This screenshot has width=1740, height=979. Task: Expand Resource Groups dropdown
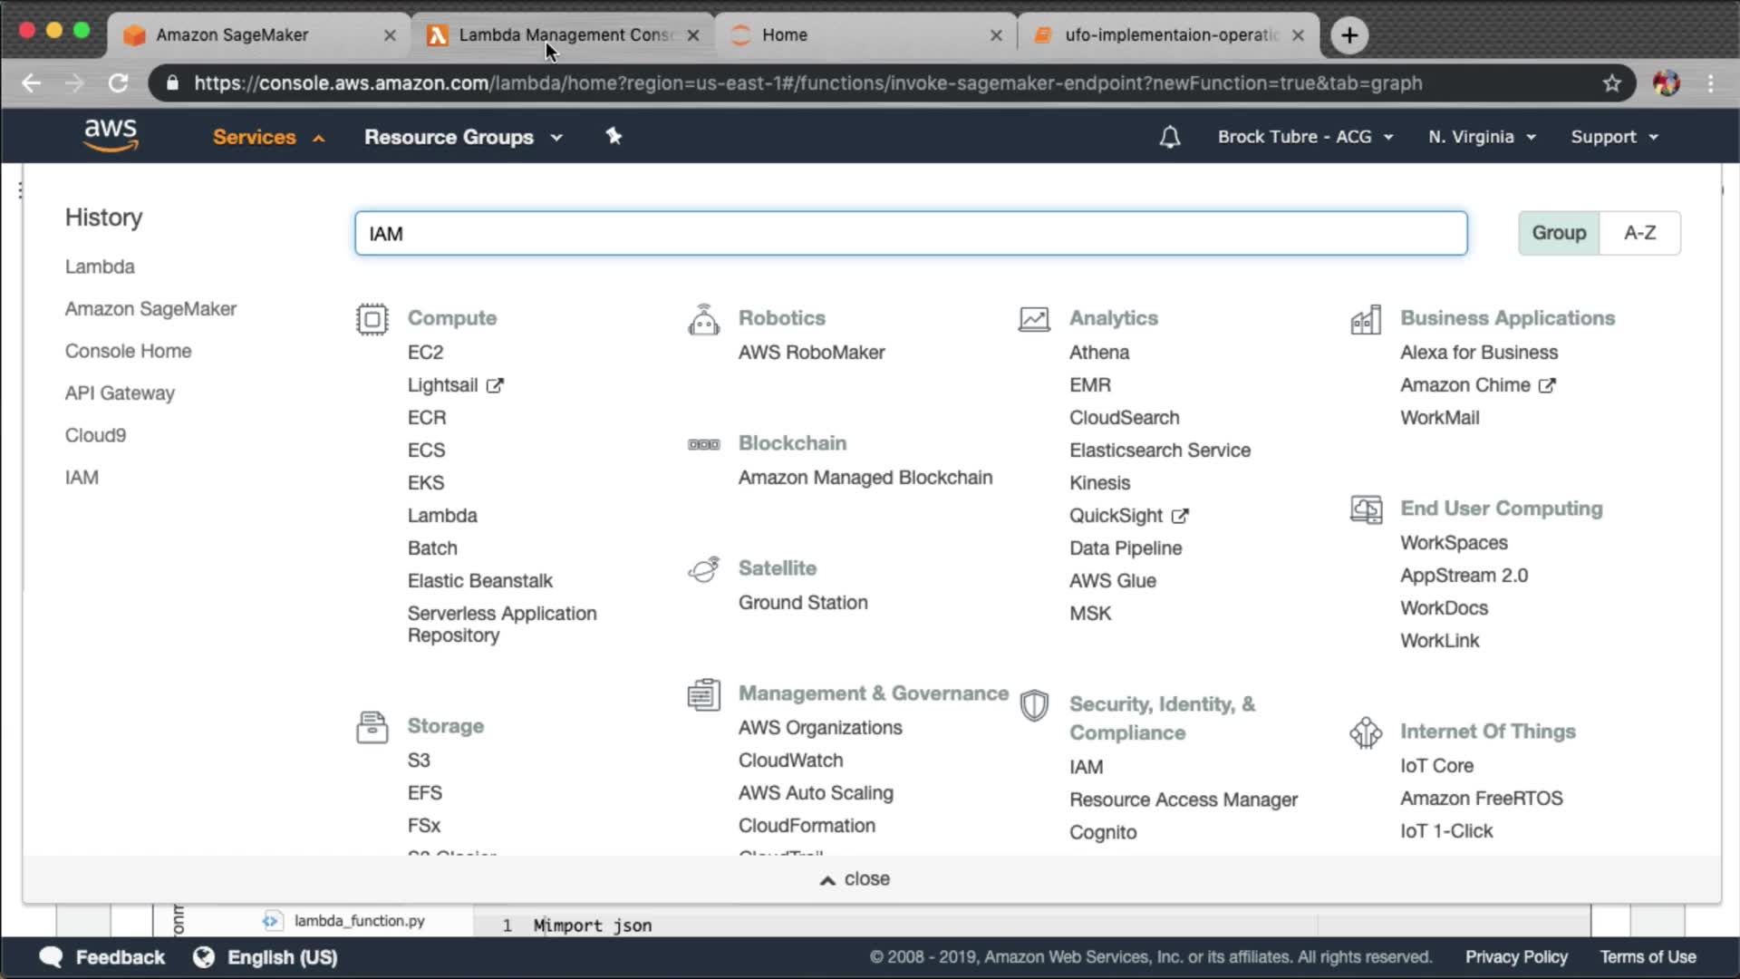click(x=463, y=137)
